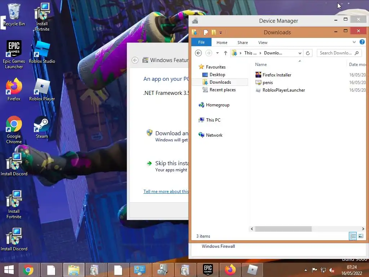Click the Up one level arrow
Viewport: 369px width, 277px height.
tap(226, 53)
